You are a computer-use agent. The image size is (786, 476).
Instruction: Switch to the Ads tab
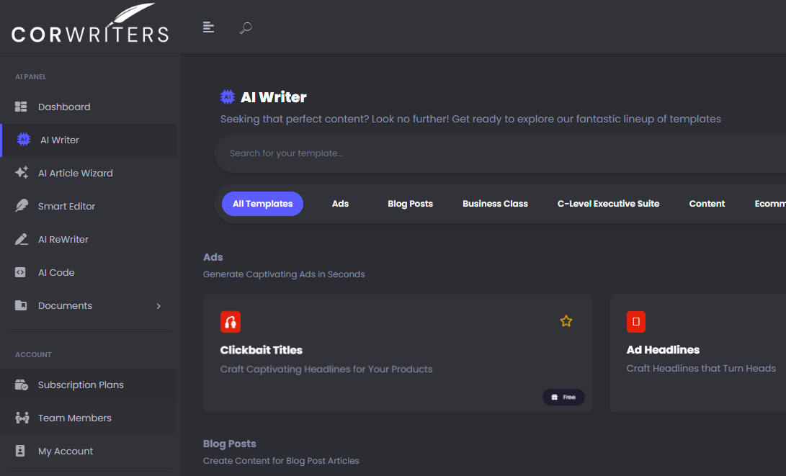pyautogui.click(x=340, y=204)
